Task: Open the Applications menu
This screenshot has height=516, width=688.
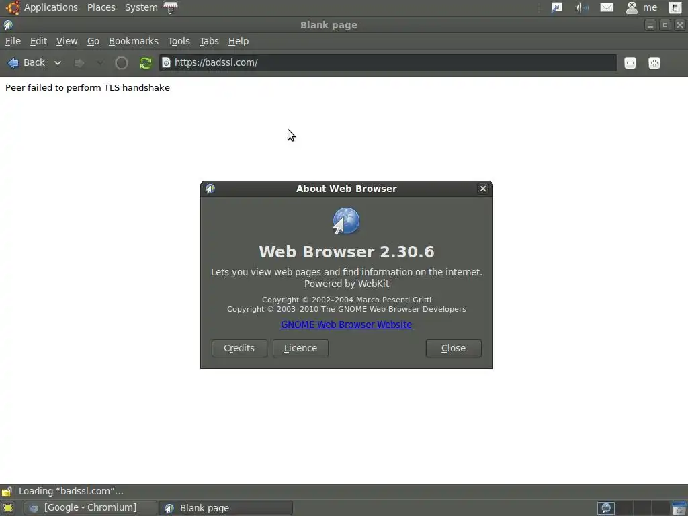Action: (x=50, y=7)
